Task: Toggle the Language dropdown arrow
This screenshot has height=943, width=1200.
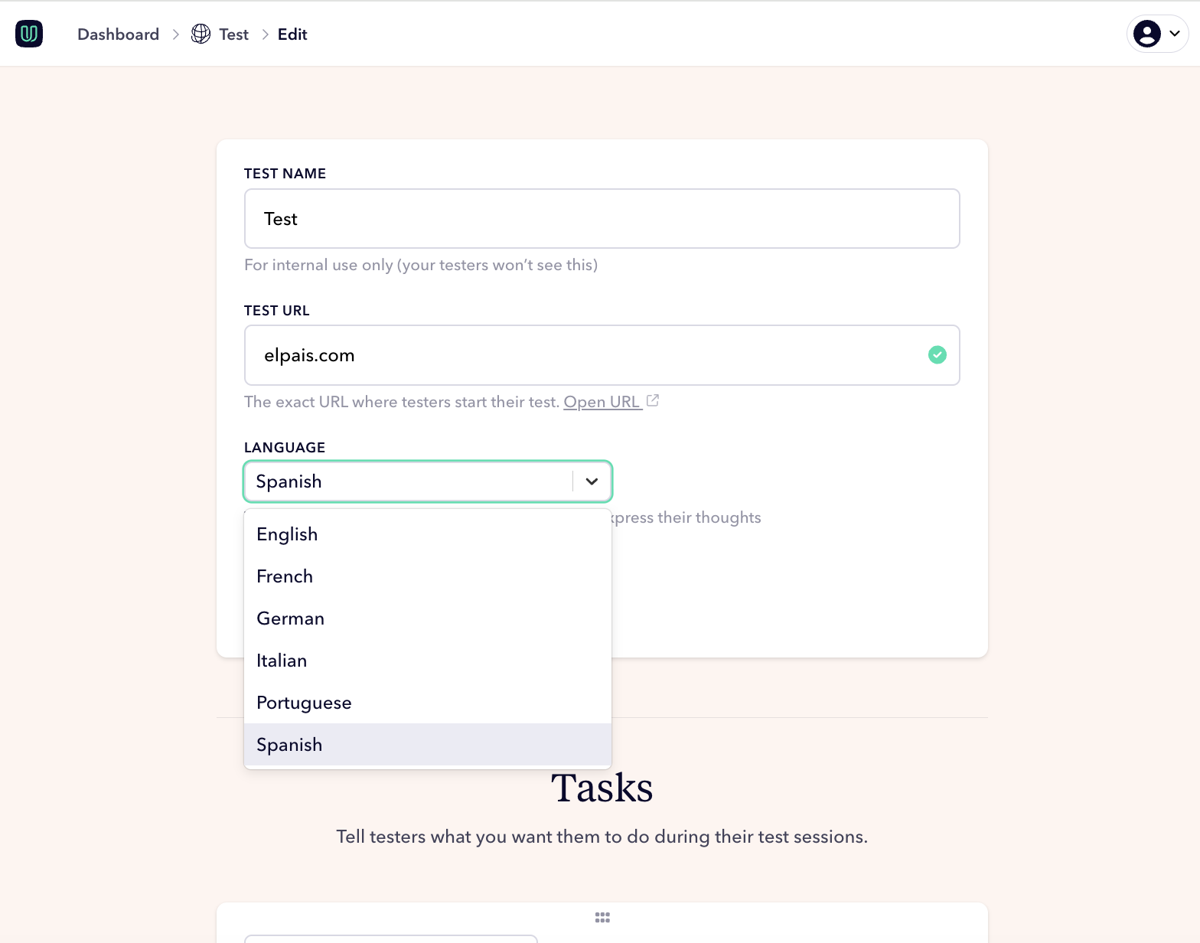Action: point(592,481)
